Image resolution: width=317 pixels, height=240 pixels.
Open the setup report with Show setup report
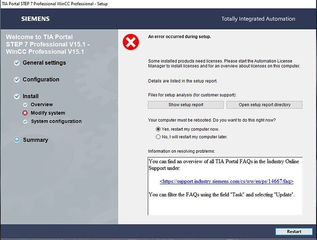(x=186, y=105)
